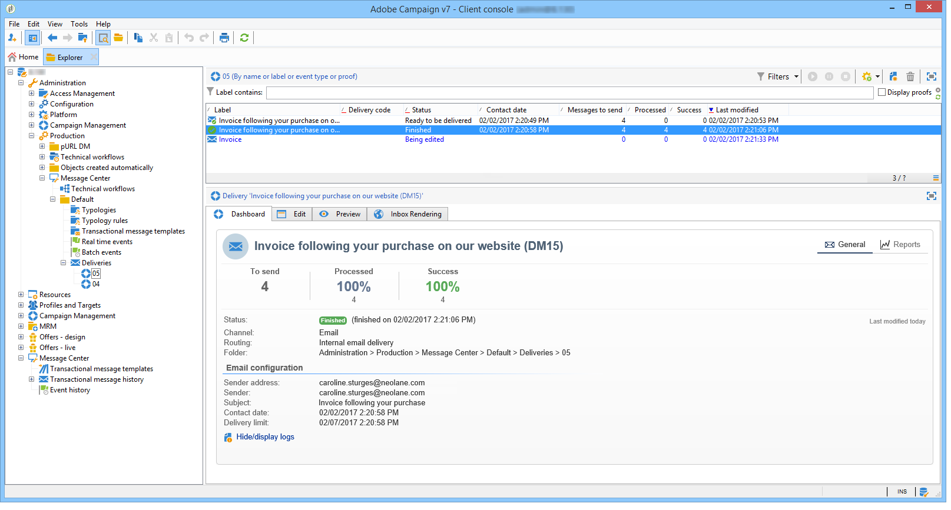Enable the Display proofs checkbox
Screen dimensions: 951x510
coord(882,92)
